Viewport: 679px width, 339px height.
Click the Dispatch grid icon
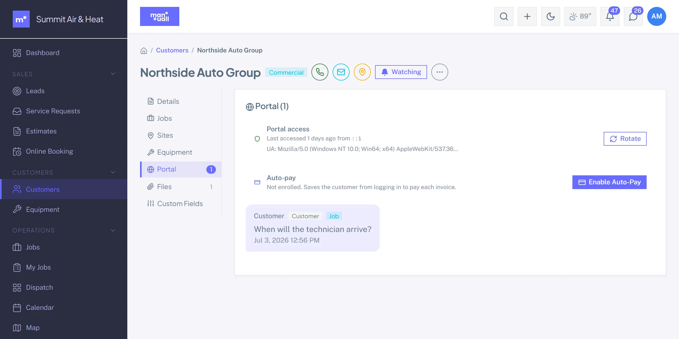click(17, 288)
